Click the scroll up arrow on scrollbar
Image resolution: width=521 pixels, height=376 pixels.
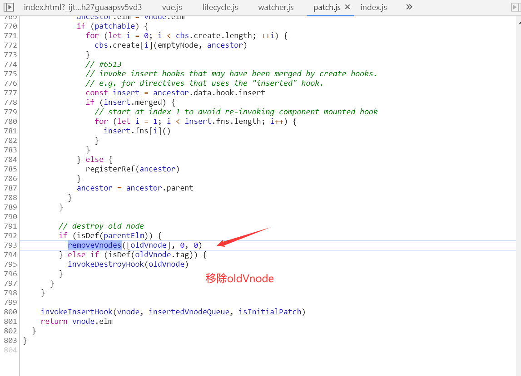519,23
